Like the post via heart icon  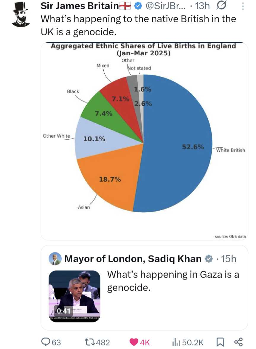(x=134, y=342)
